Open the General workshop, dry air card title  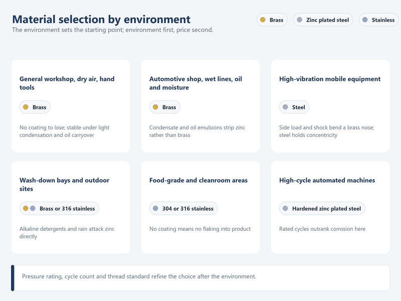[67, 83]
